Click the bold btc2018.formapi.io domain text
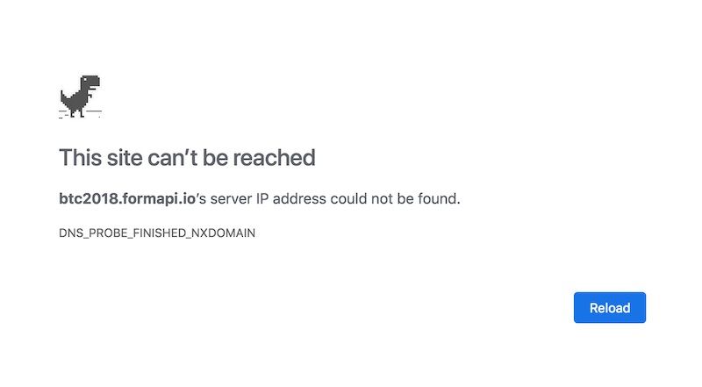This screenshot has width=702, height=387. pos(127,198)
